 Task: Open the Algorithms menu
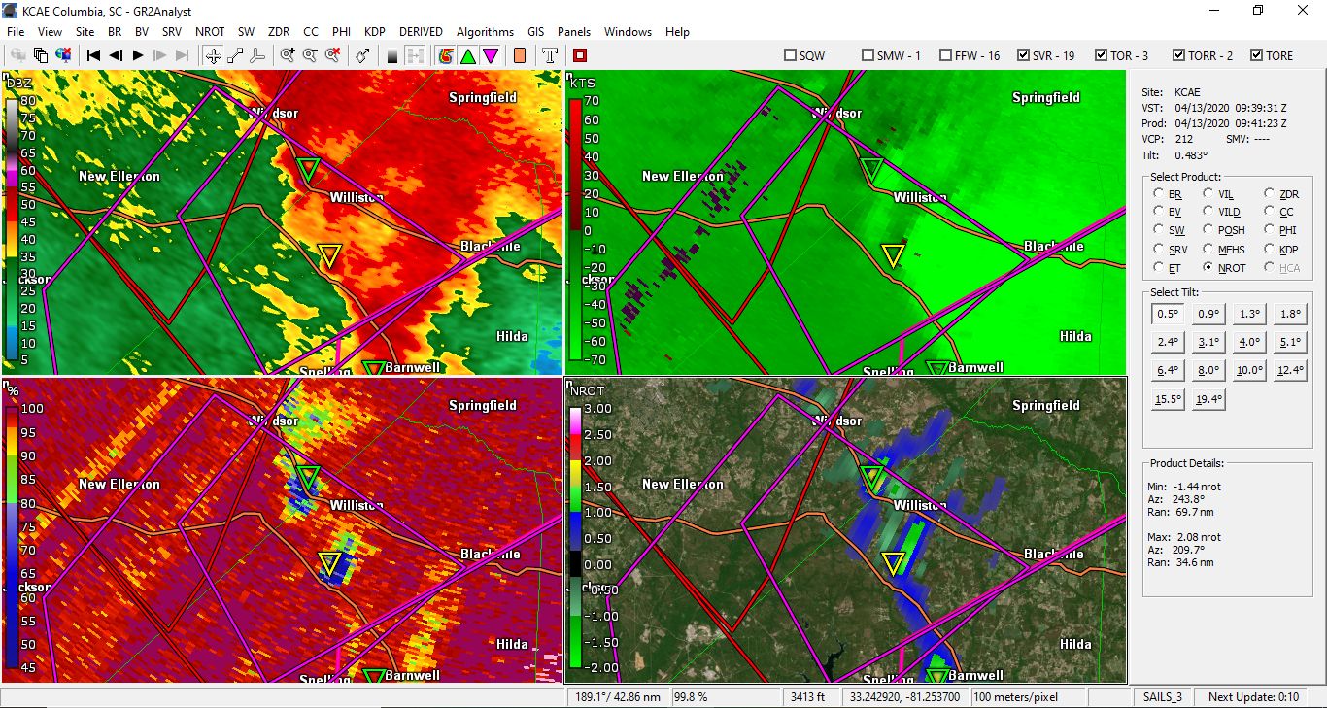coord(484,31)
